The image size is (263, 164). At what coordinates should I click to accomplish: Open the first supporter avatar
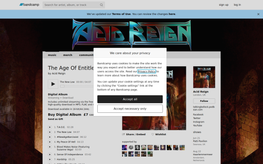tap(124, 147)
